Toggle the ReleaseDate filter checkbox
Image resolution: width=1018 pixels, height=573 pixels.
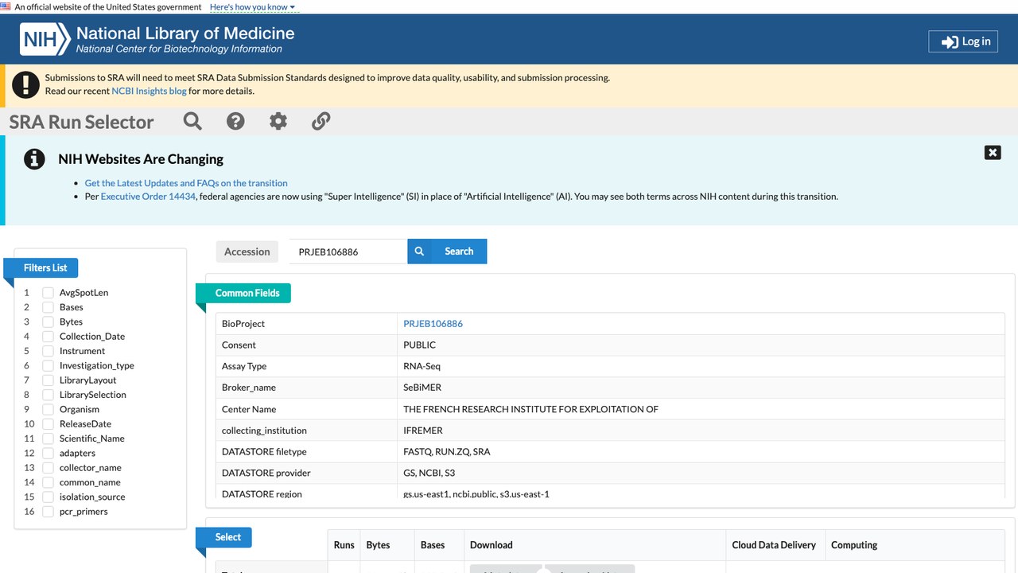49,424
